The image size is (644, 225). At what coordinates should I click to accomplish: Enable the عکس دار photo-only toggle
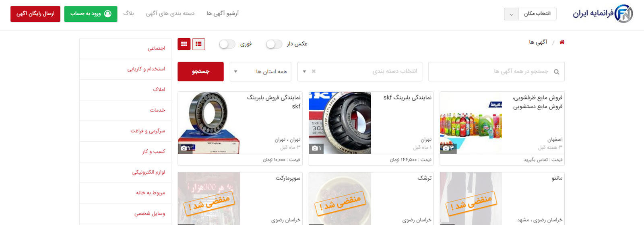(x=274, y=44)
